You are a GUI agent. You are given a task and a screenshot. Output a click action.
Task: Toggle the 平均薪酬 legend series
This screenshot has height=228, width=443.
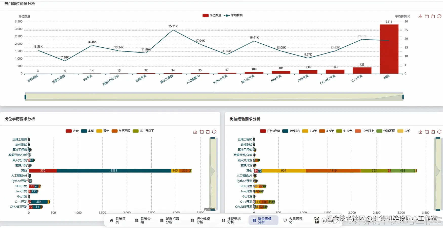tap(233, 15)
